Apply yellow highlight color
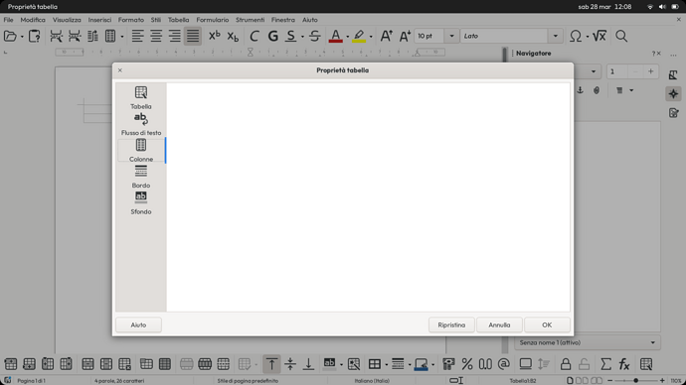Image resolution: width=686 pixels, height=385 pixels. click(359, 36)
